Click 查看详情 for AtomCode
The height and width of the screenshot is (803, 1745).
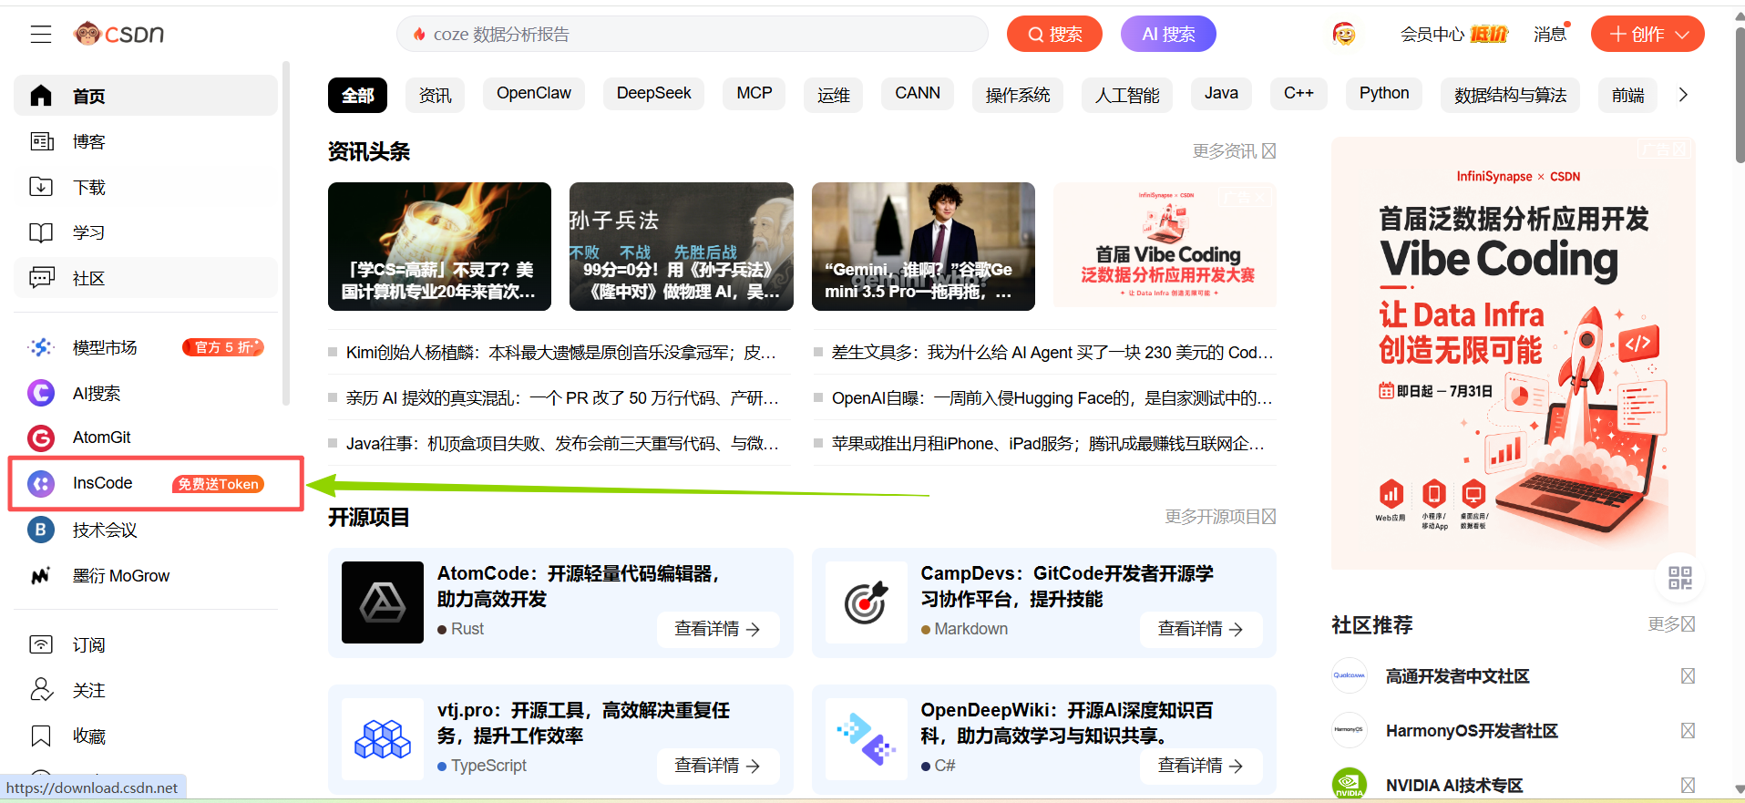(718, 629)
